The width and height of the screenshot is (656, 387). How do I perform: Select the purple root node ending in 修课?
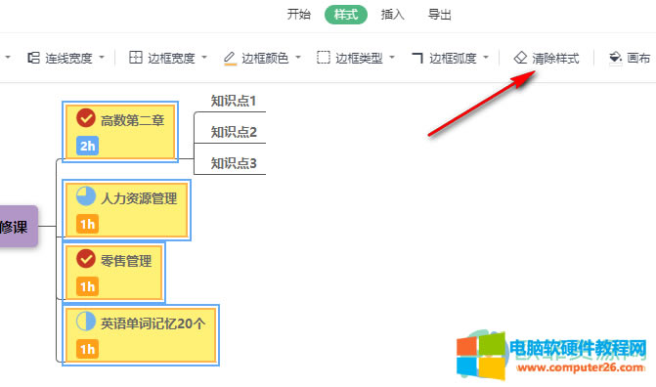[19, 227]
